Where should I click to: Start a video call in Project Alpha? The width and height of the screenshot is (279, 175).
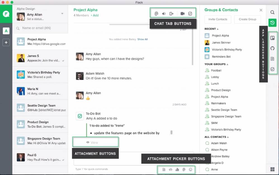point(183,14)
